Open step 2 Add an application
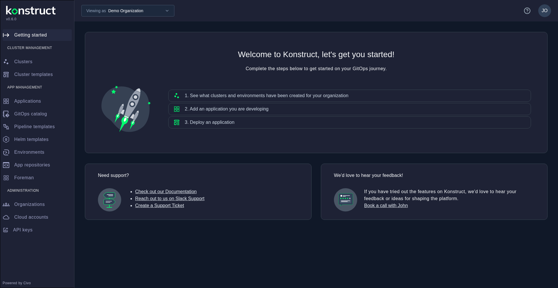Image resolution: width=558 pixels, height=288 pixels. pyautogui.click(x=350, y=109)
